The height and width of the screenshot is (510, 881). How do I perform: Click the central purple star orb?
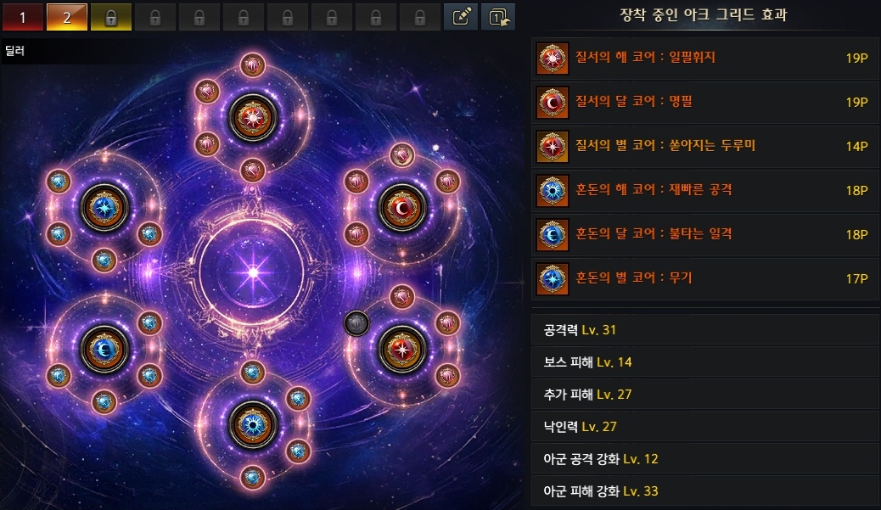(x=253, y=273)
